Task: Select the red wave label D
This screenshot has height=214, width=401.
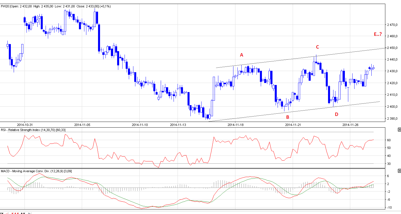Action: pos(336,114)
